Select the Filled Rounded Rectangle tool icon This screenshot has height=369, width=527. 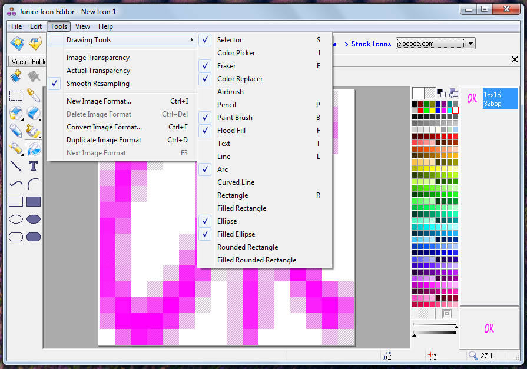(x=34, y=237)
